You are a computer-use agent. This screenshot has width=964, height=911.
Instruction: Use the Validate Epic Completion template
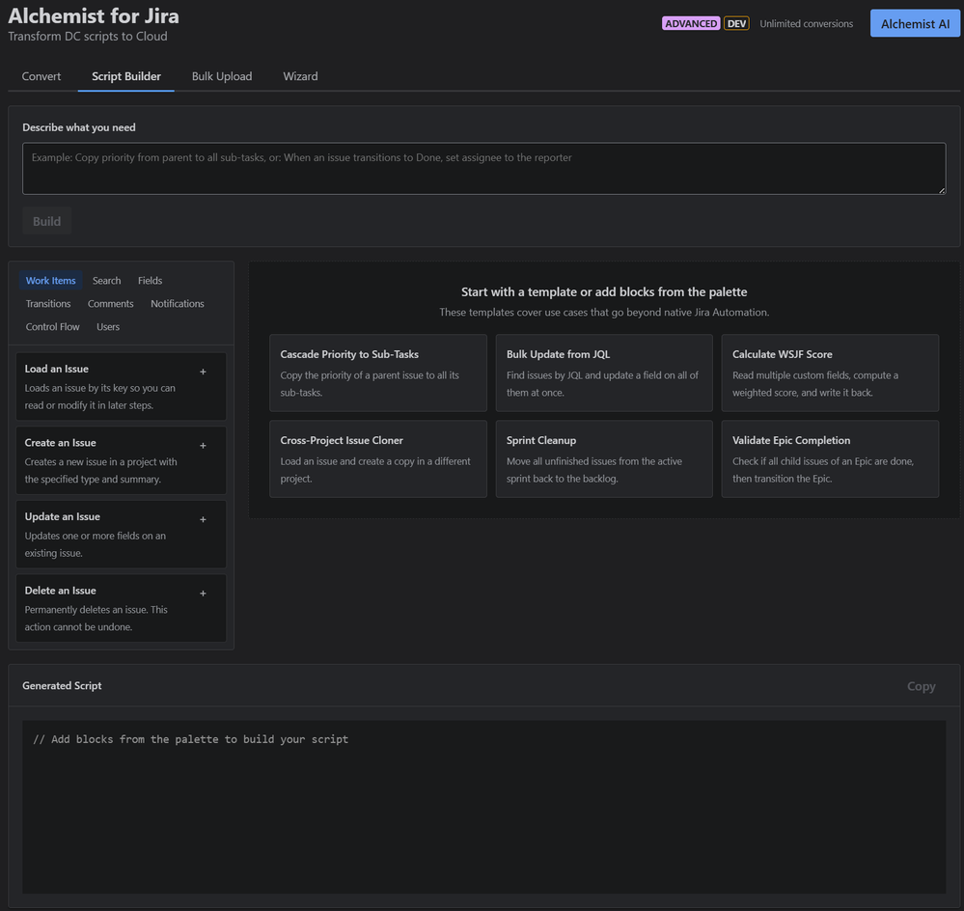(x=830, y=459)
